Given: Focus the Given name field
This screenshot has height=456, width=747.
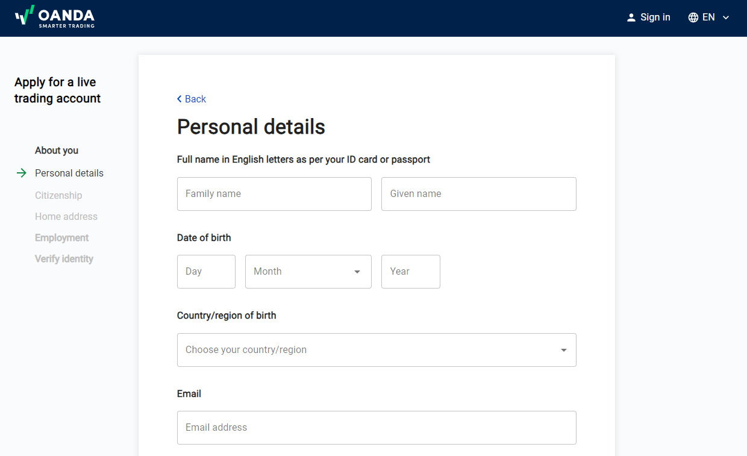Looking at the screenshot, I should point(479,194).
